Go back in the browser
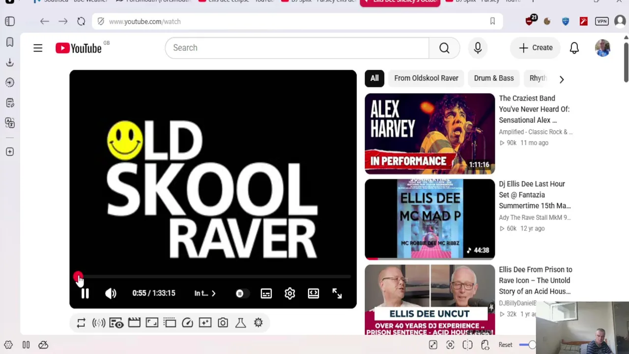629x354 pixels. (x=45, y=22)
